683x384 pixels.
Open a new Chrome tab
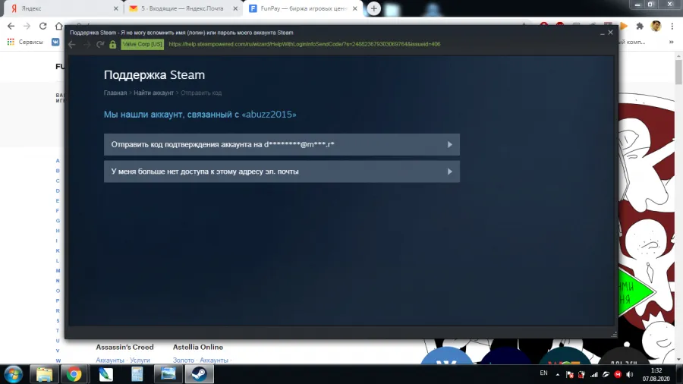(373, 8)
